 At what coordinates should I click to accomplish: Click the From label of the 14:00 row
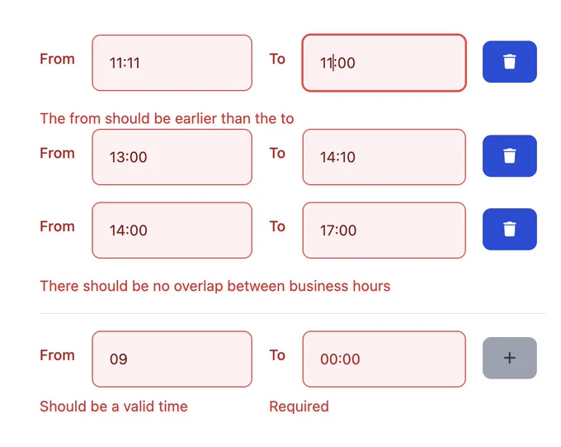coord(57,226)
